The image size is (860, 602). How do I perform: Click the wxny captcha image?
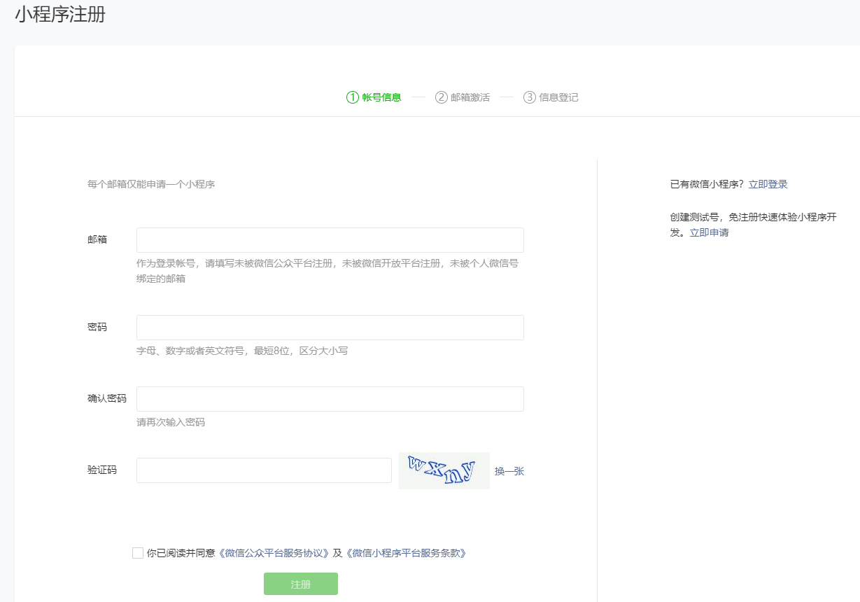point(444,470)
